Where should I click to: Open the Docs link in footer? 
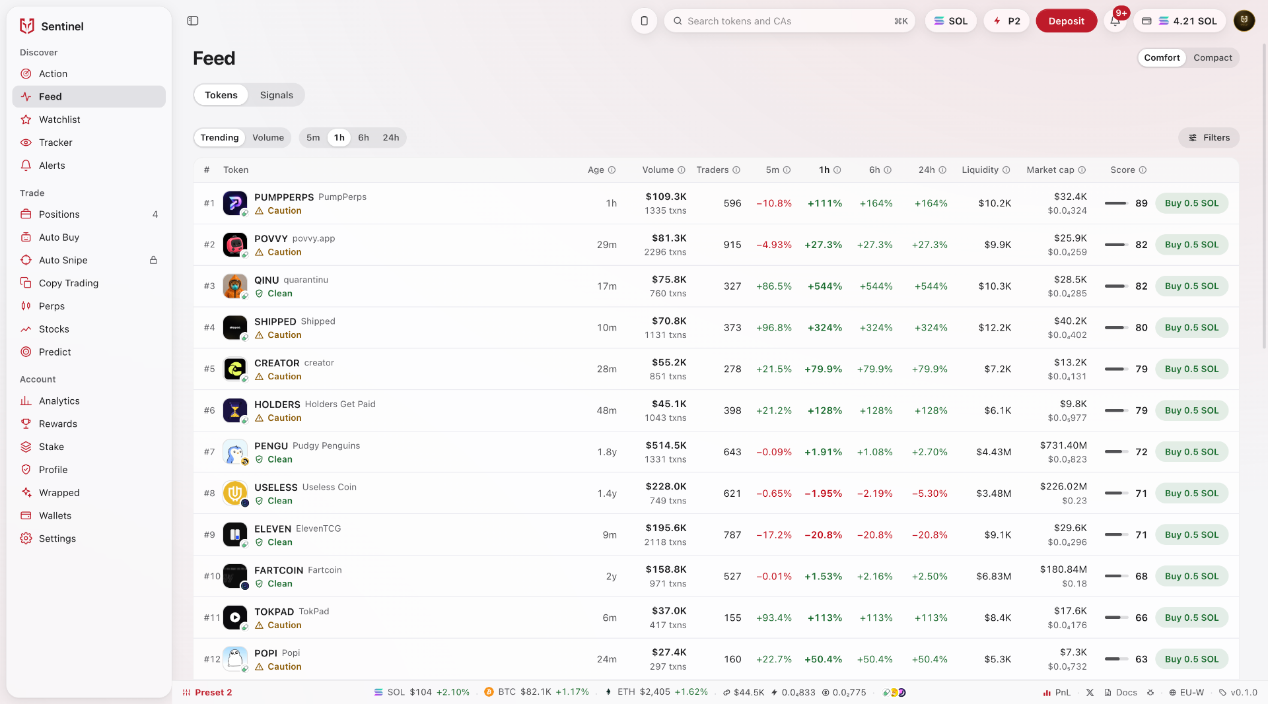(x=1121, y=693)
